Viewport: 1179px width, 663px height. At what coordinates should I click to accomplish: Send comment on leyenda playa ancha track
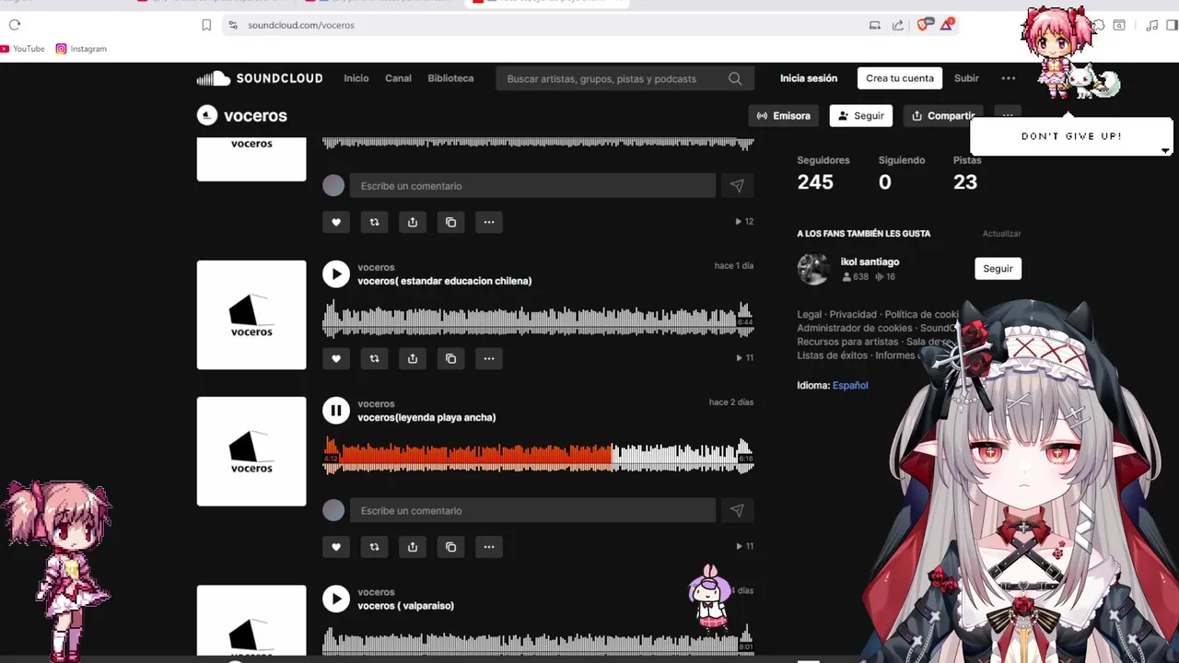coord(737,511)
